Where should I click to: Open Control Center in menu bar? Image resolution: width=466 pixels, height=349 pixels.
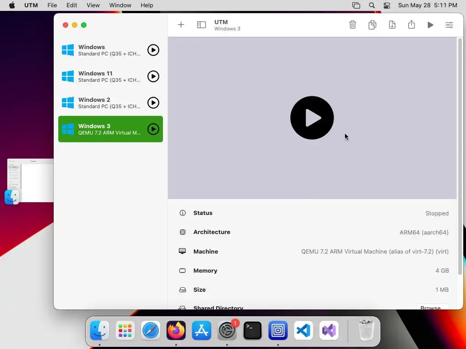pyautogui.click(x=387, y=5)
